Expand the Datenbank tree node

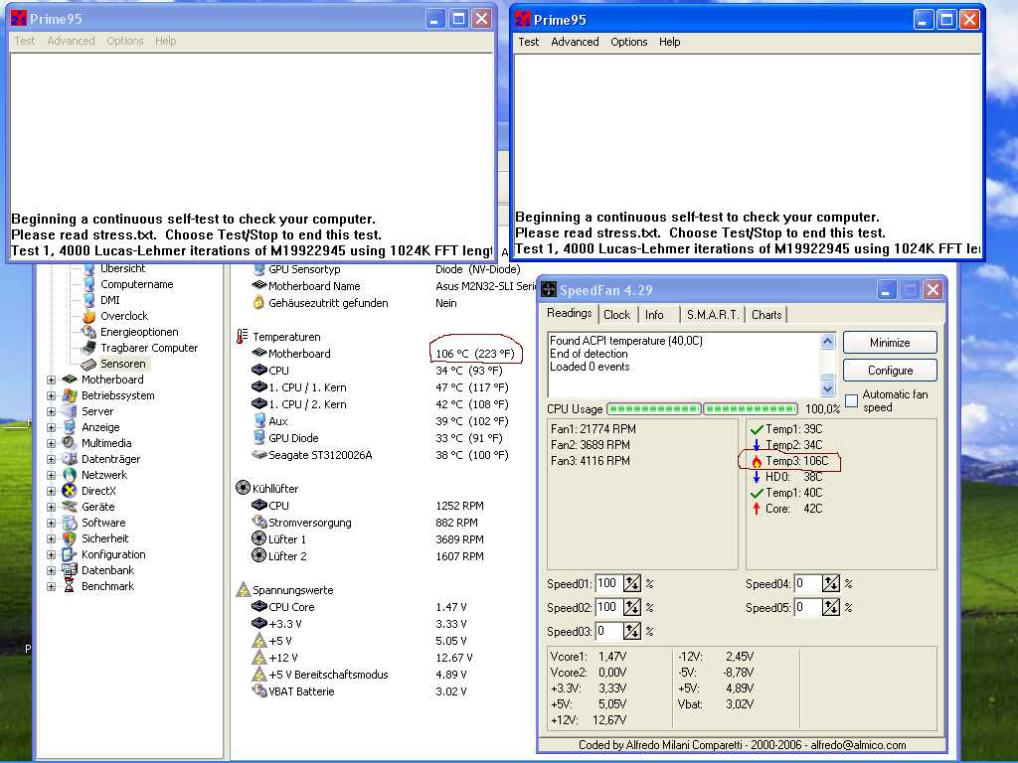click(51, 570)
